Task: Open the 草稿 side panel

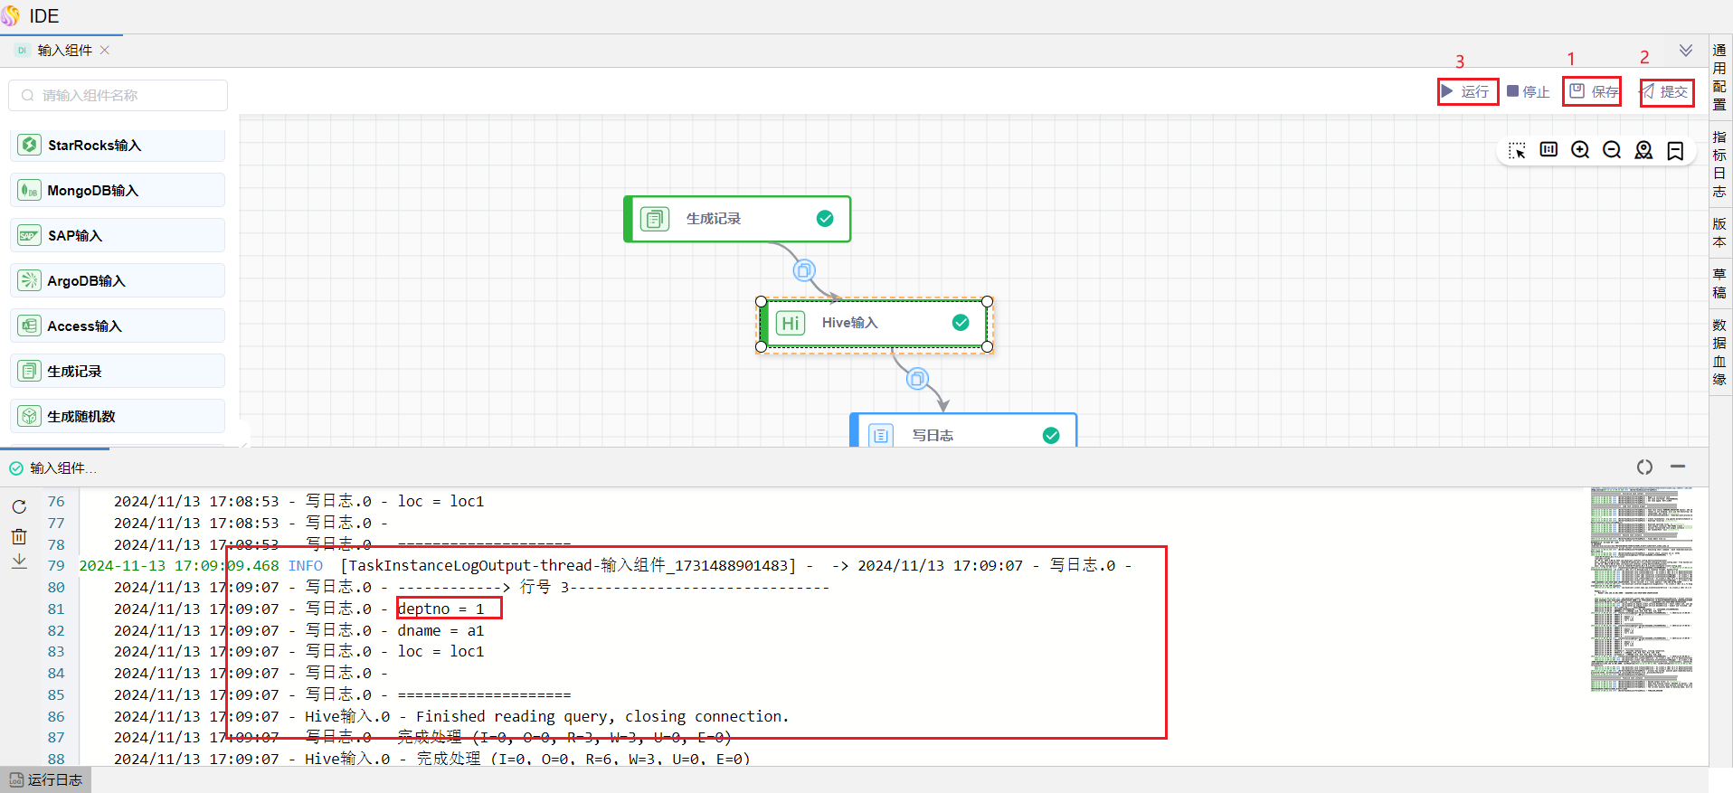Action: pyautogui.click(x=1719, y=283)
